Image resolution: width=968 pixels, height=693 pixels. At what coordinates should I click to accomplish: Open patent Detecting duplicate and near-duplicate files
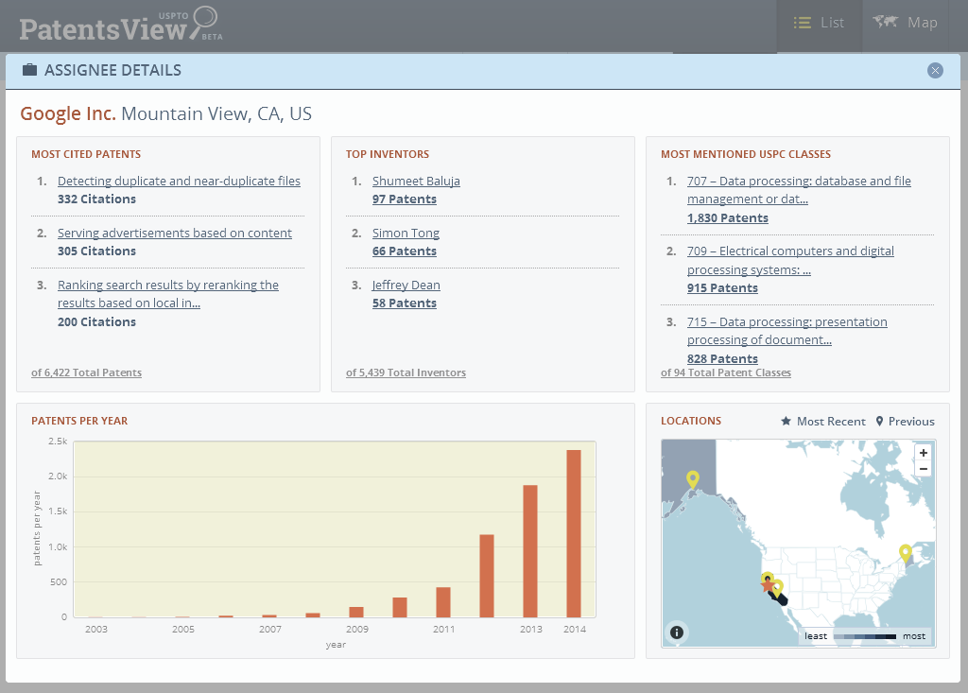click(179, 181)
